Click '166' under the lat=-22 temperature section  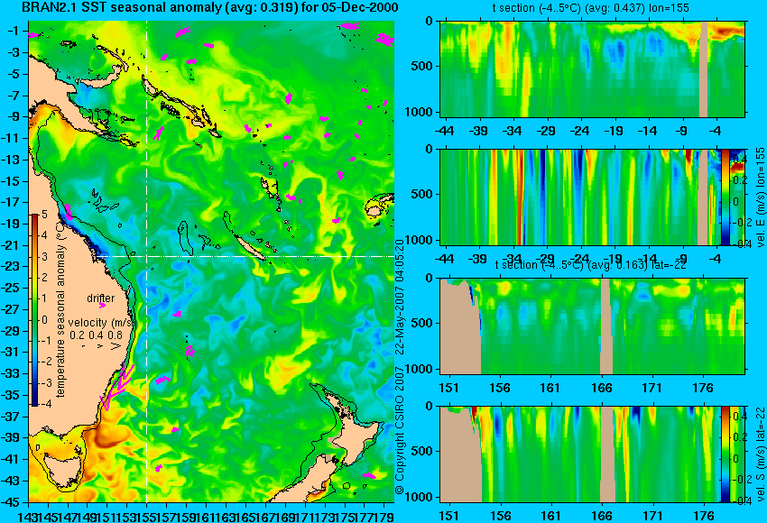601,388
